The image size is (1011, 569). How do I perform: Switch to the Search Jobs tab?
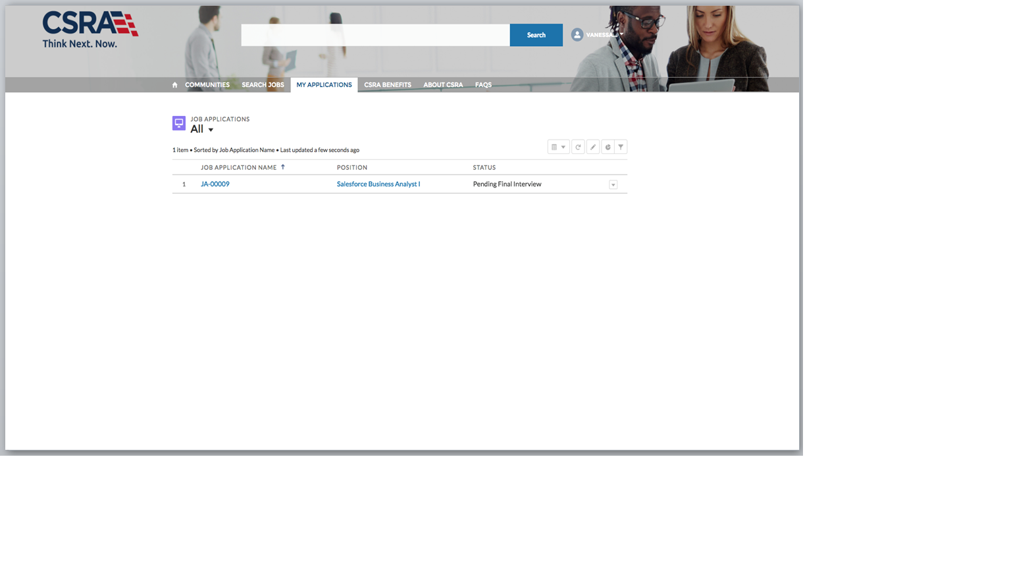click(x=263, y=84)
